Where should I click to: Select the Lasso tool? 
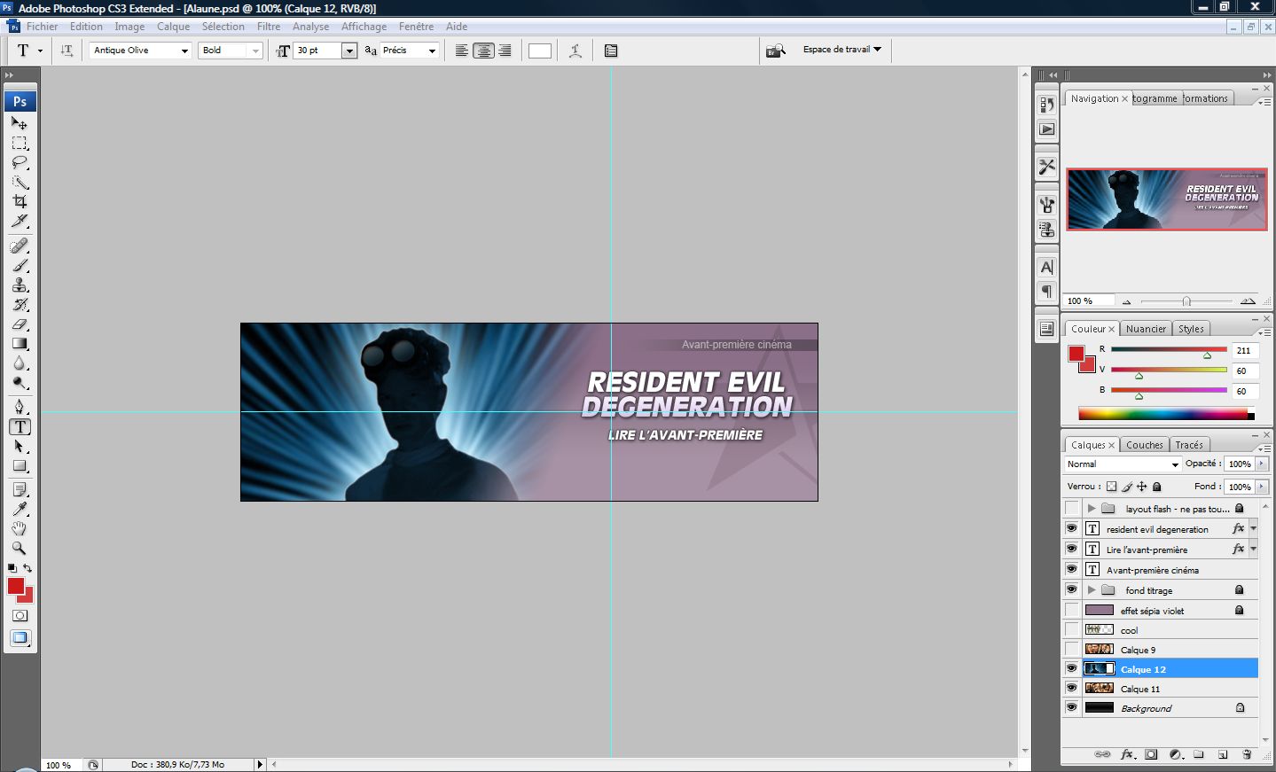[x=20, y=162]
